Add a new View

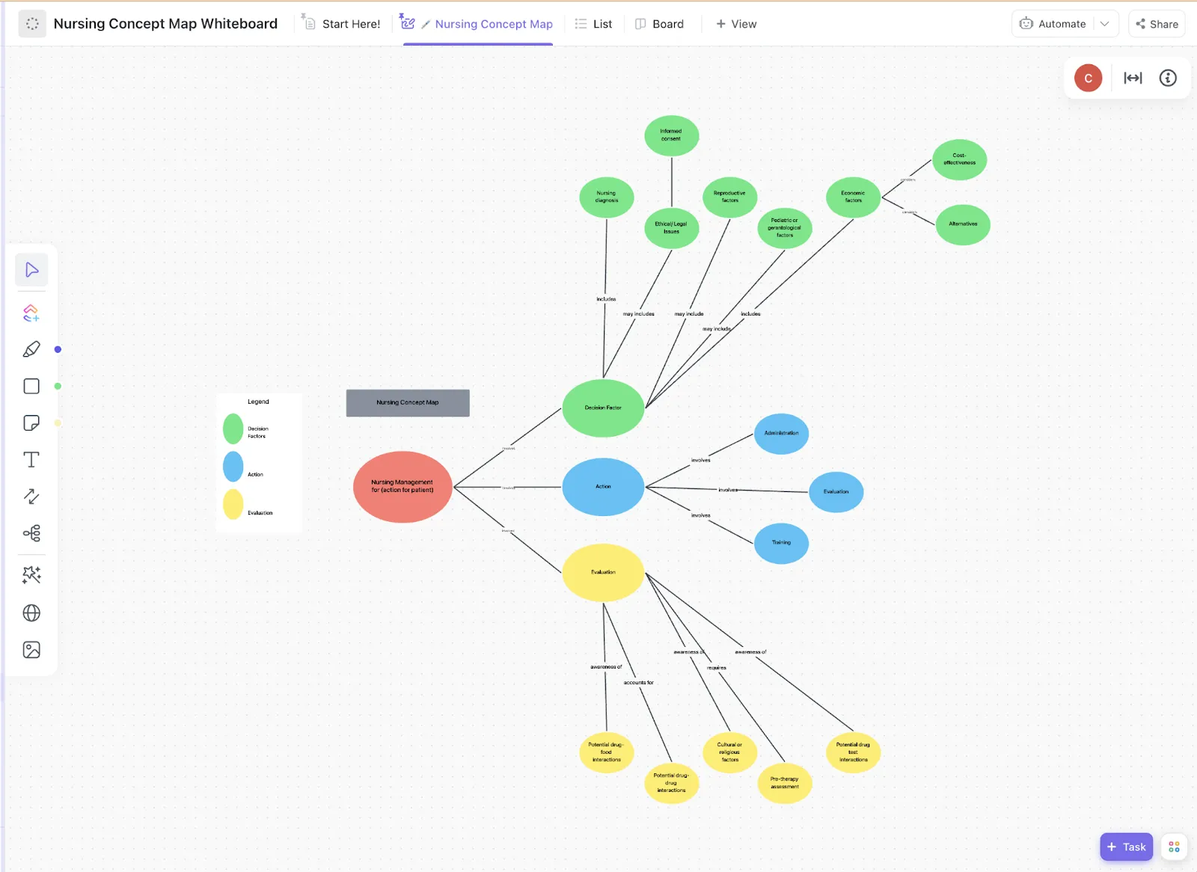736,24
